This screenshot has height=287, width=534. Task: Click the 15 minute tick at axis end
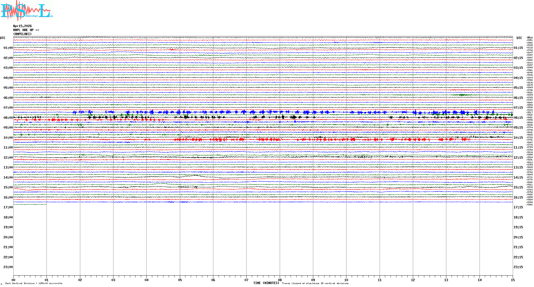512,280
